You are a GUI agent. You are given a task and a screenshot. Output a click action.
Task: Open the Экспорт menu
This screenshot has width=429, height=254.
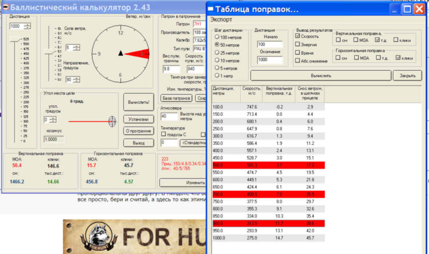click(221, 20)
